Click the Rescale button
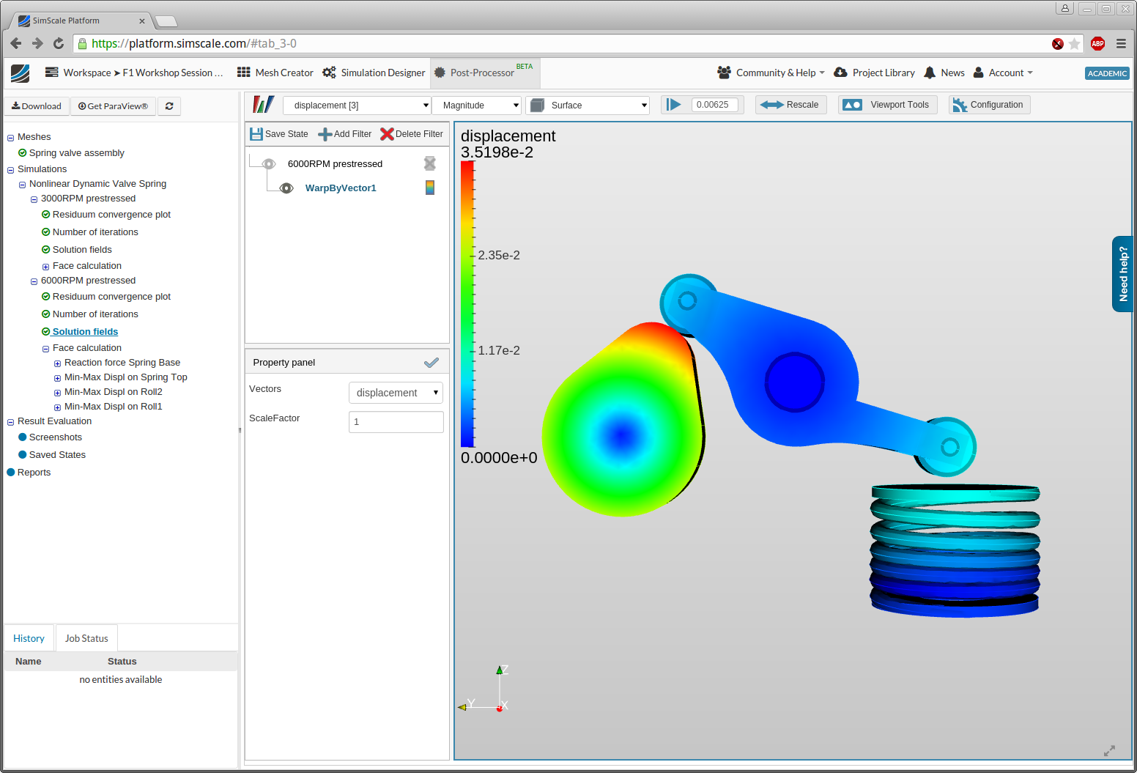This screenshot has width=1137, height=773. coord(790,105)
